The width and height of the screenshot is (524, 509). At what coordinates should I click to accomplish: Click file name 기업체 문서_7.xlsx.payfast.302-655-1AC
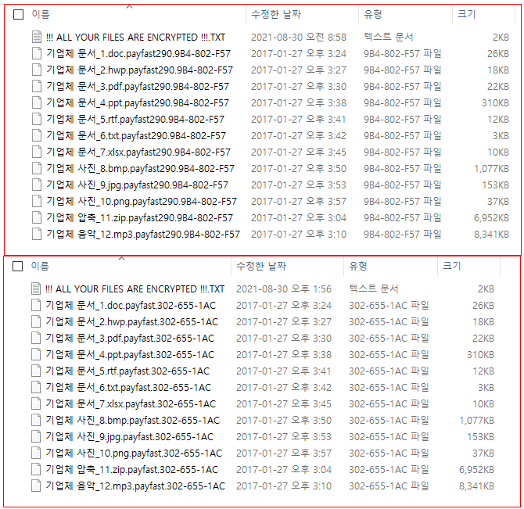click(x=131, y=403)
